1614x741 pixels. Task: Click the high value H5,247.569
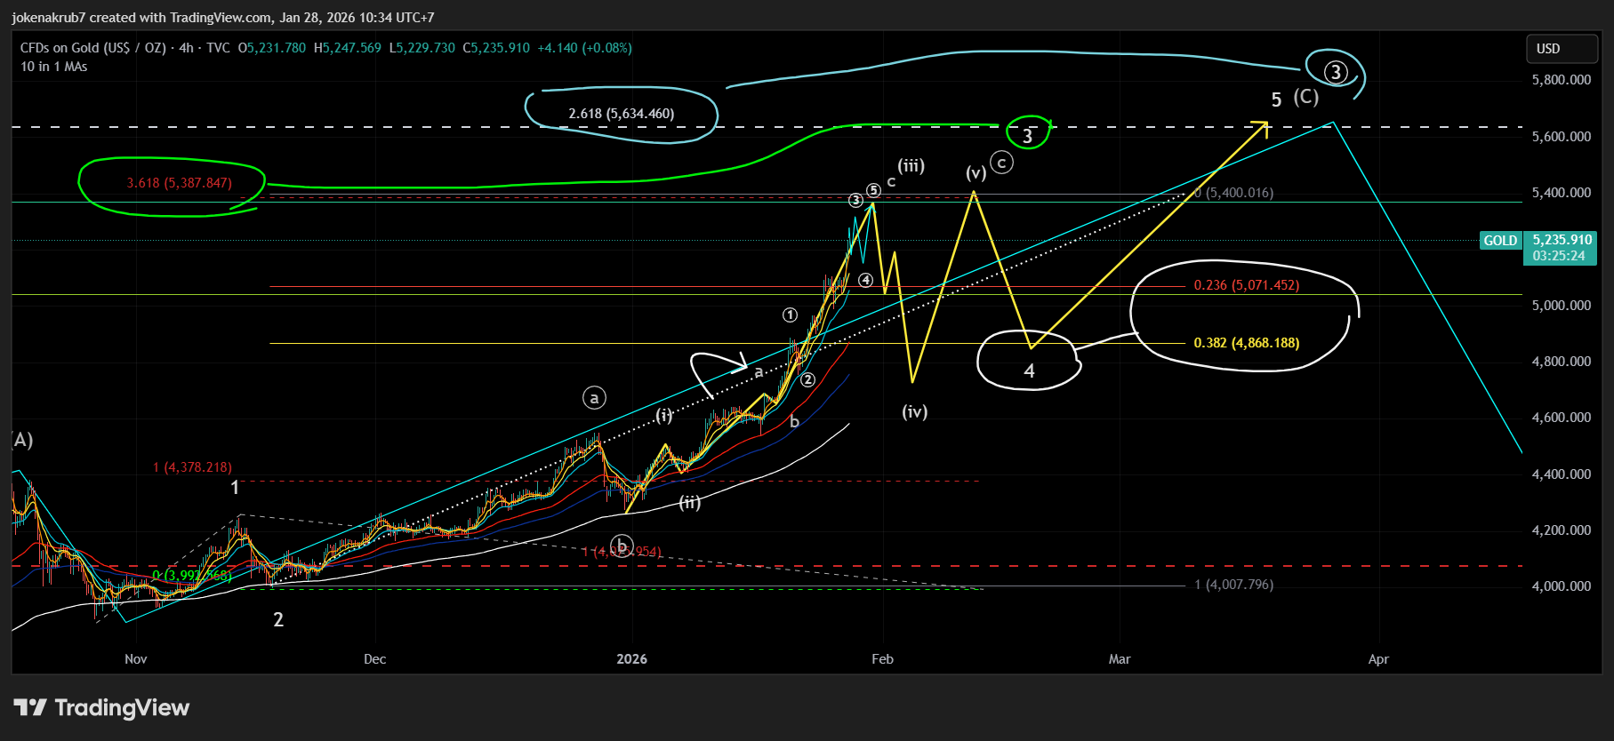pos(348,48)
